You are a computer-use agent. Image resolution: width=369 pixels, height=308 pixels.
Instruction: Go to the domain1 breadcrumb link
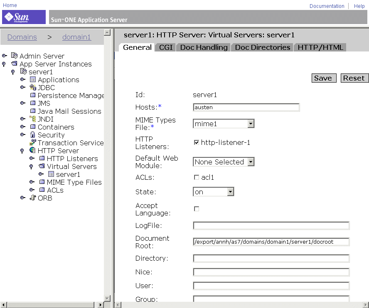tap(76, 37)
